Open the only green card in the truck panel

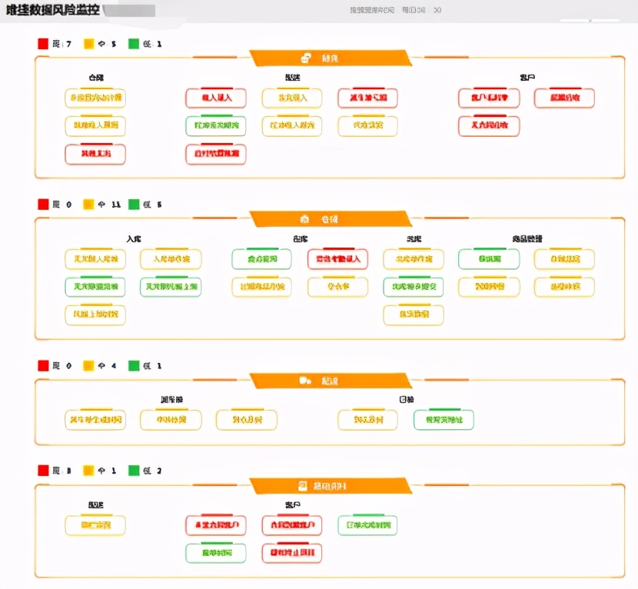coord(444,420)
